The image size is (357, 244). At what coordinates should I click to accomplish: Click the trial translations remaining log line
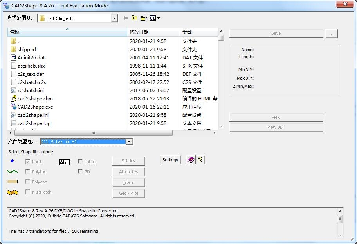53,231
